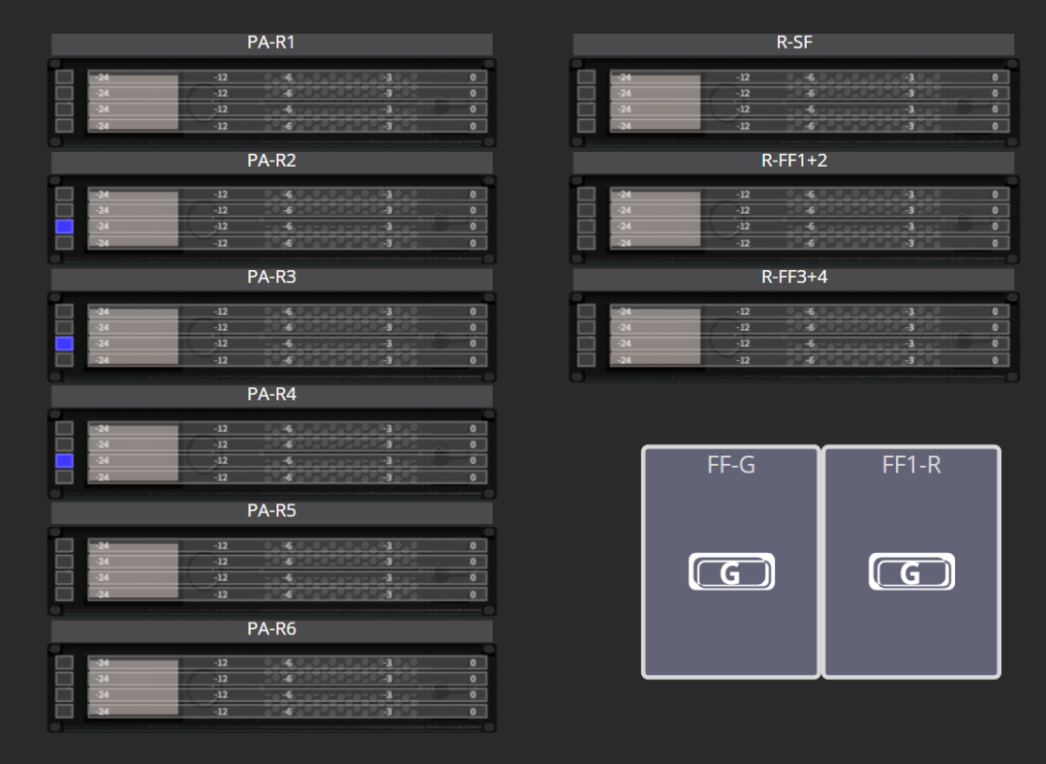Click the channel 1 level meter of PA-R5
This screenshot has width=1046, height=764.
click(287, 545)
